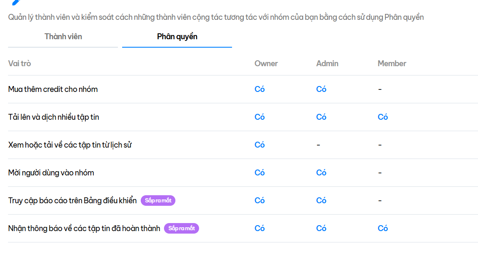This screenshot has height=253, width=478.
Task: Click Admin's dash for Xem hoặc tải về
Action: pyautogui.click(x=318, y=145)
